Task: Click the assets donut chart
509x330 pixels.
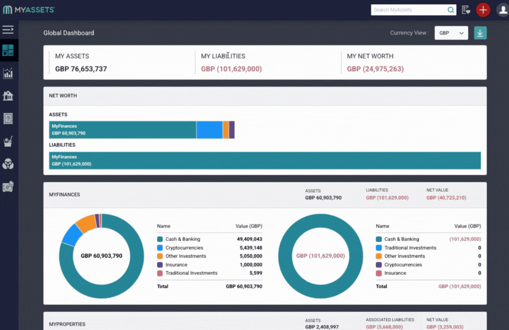Action: (x=102, y=256)
